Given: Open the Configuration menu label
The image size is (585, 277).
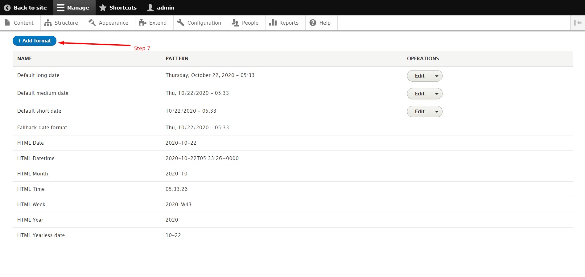Looking at the screenshot, I should [x=204, y=23].
